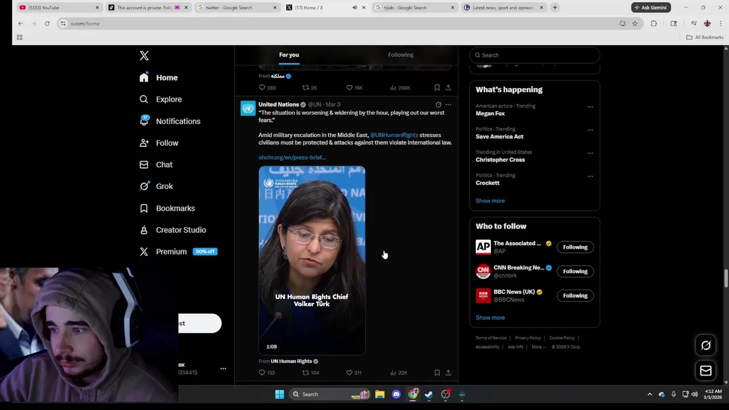This screenshot has height=410, width=729.
Task: Reload the page
Action: (x=47, y=23)
